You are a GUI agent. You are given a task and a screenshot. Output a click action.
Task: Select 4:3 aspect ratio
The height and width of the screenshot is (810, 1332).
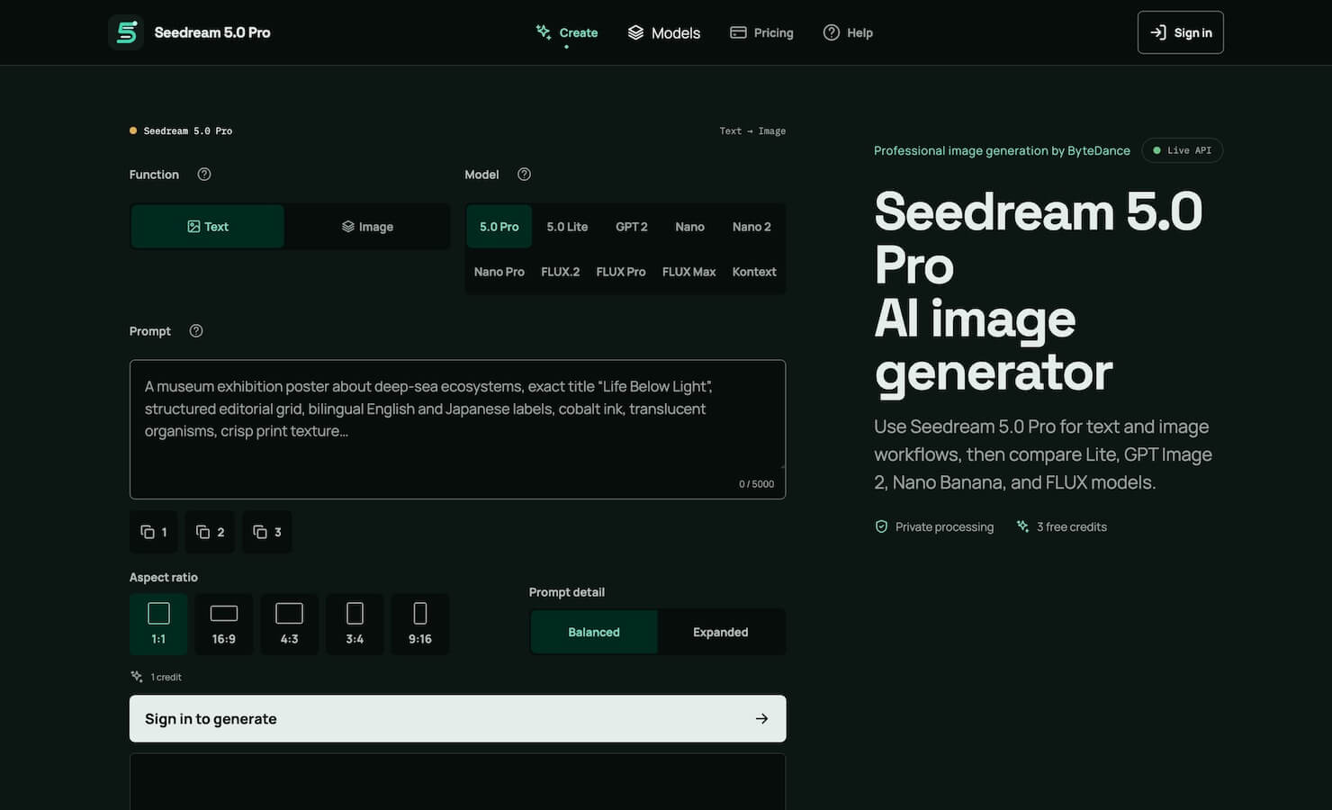click(289, 624)
